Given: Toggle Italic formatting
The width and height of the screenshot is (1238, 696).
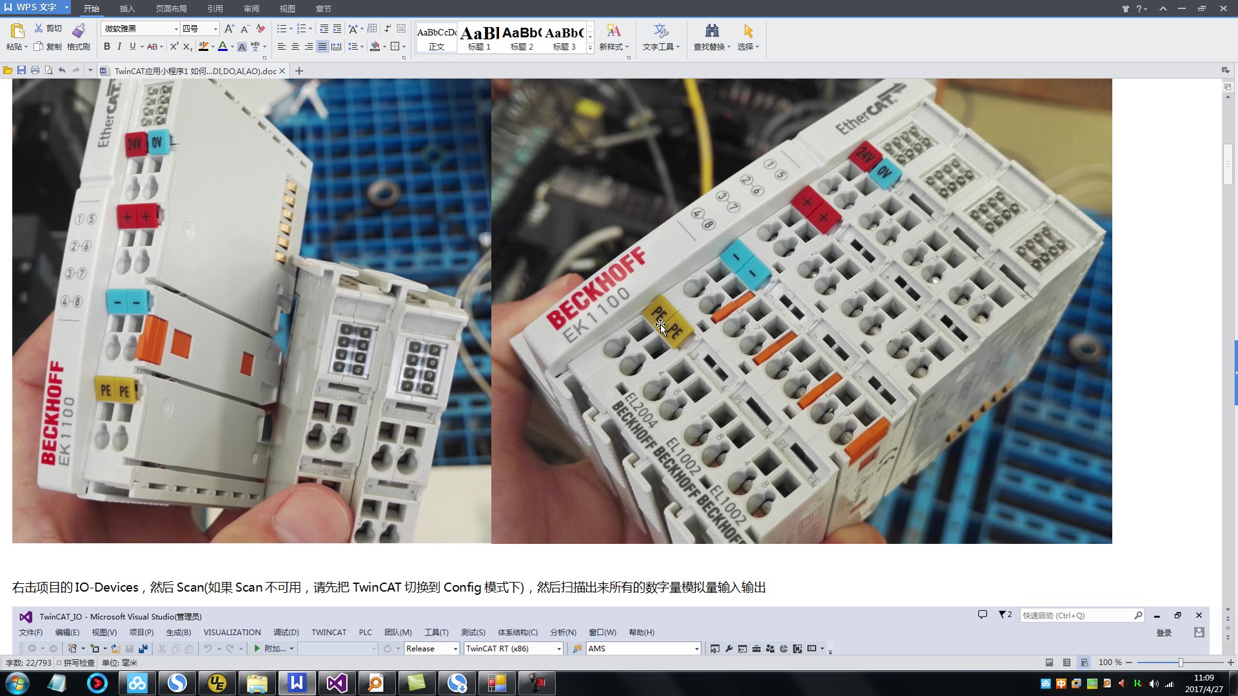Looking at the screenshot, I should coord(119,46).
